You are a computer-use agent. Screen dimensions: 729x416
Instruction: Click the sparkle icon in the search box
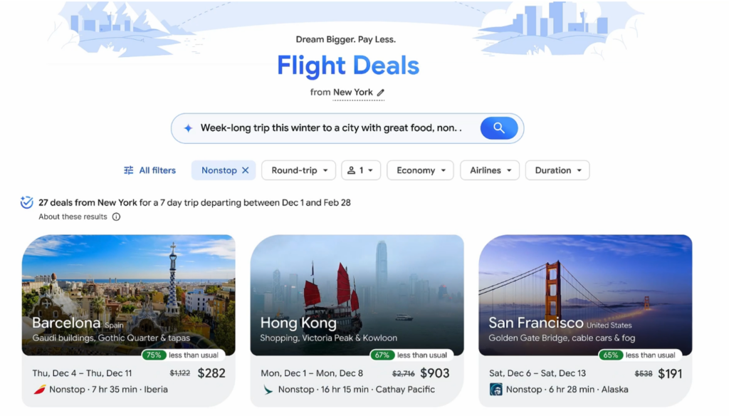[188, 128]
